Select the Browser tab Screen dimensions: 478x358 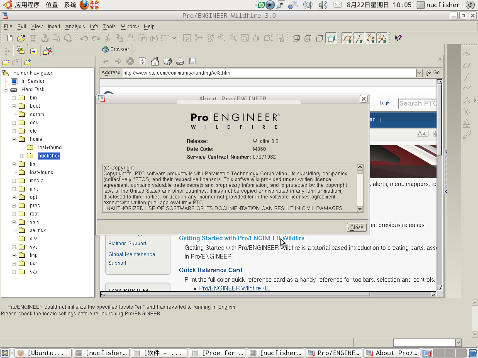pyautogui.click(x=115, y=49)
